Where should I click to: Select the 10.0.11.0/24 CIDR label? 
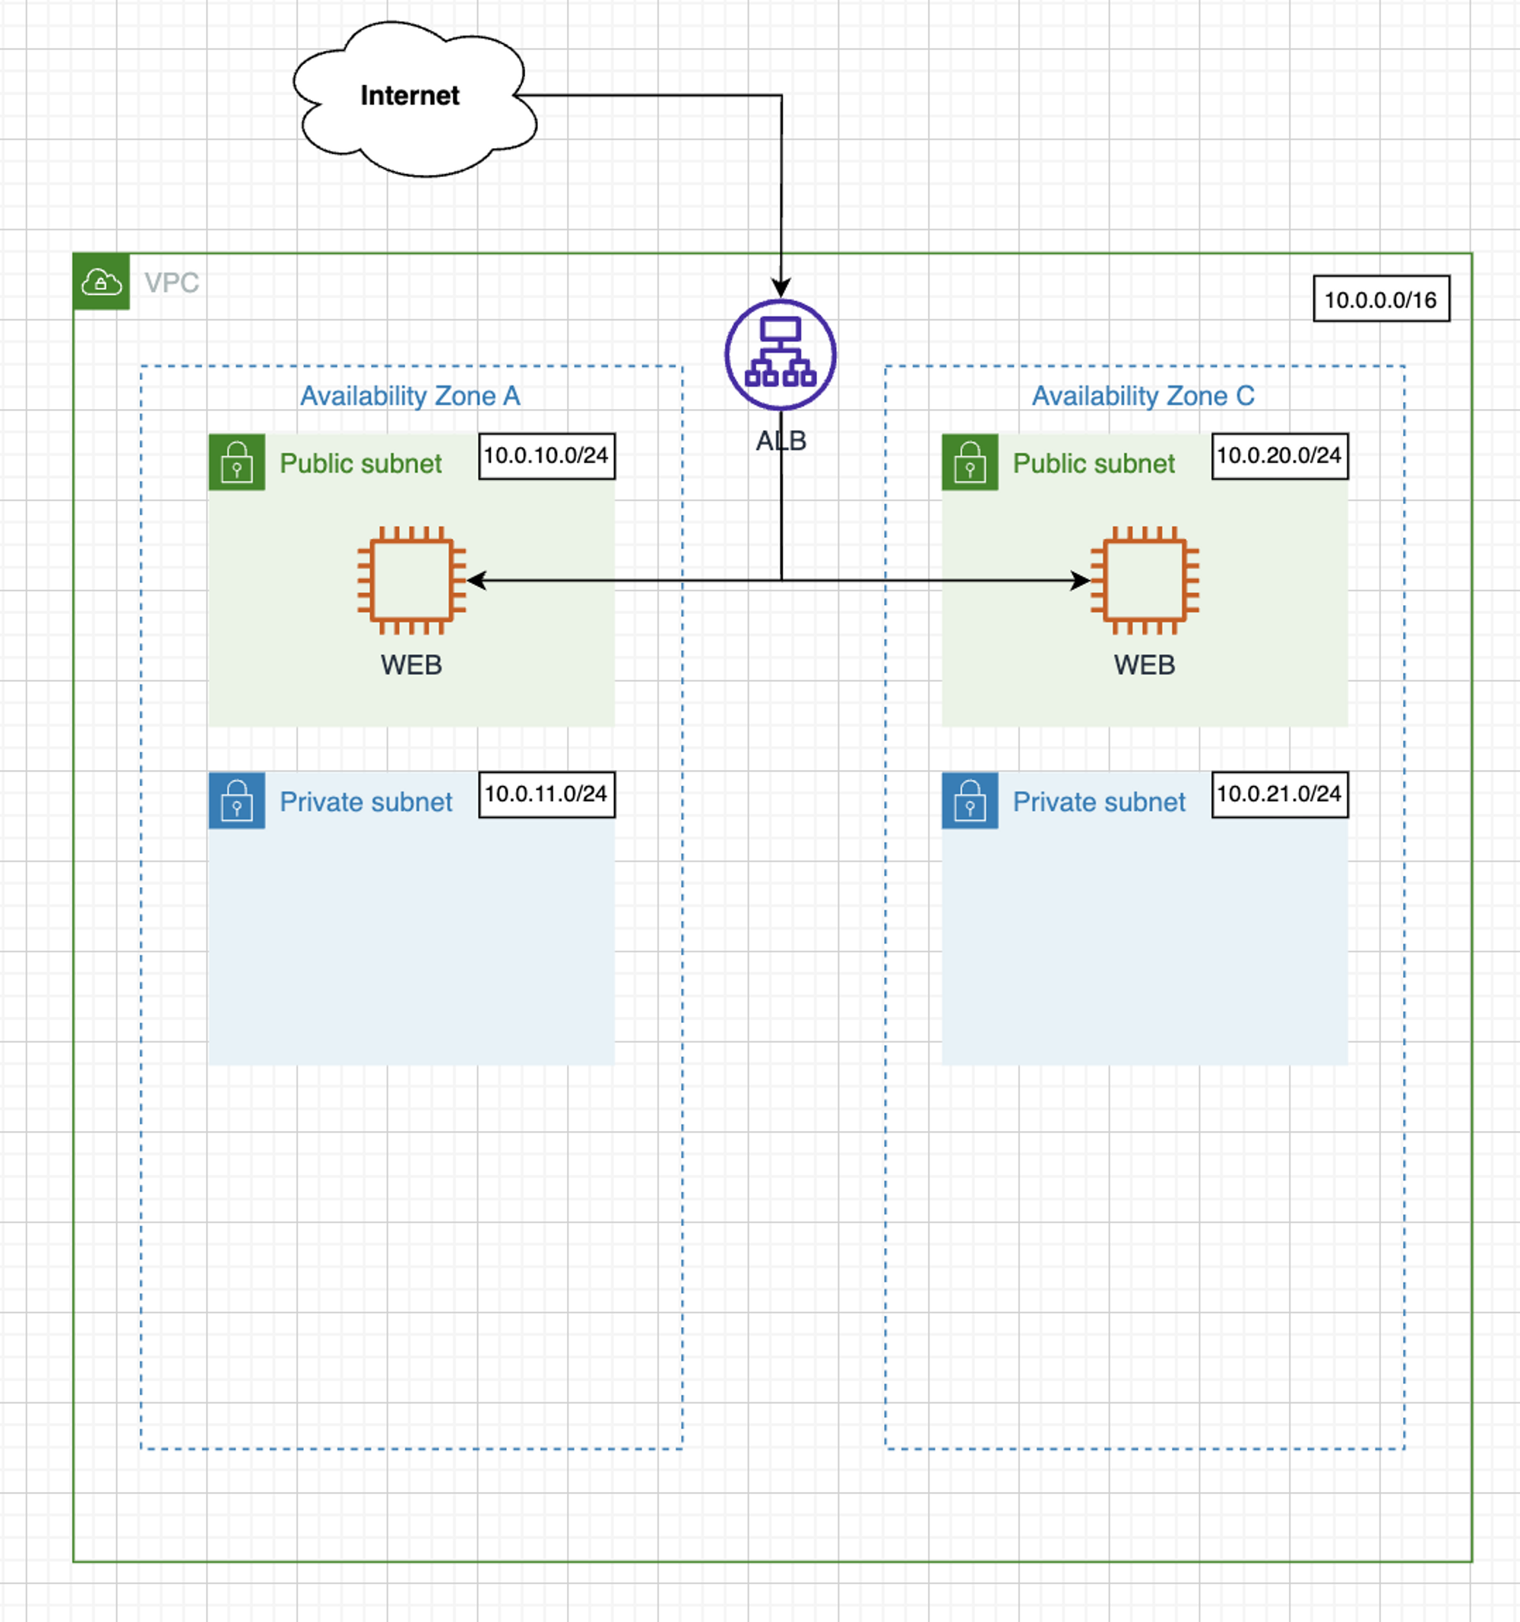coord(546,795)
